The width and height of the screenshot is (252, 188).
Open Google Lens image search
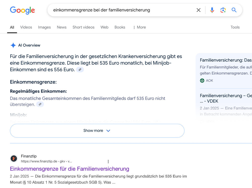(x=223, y=10)
